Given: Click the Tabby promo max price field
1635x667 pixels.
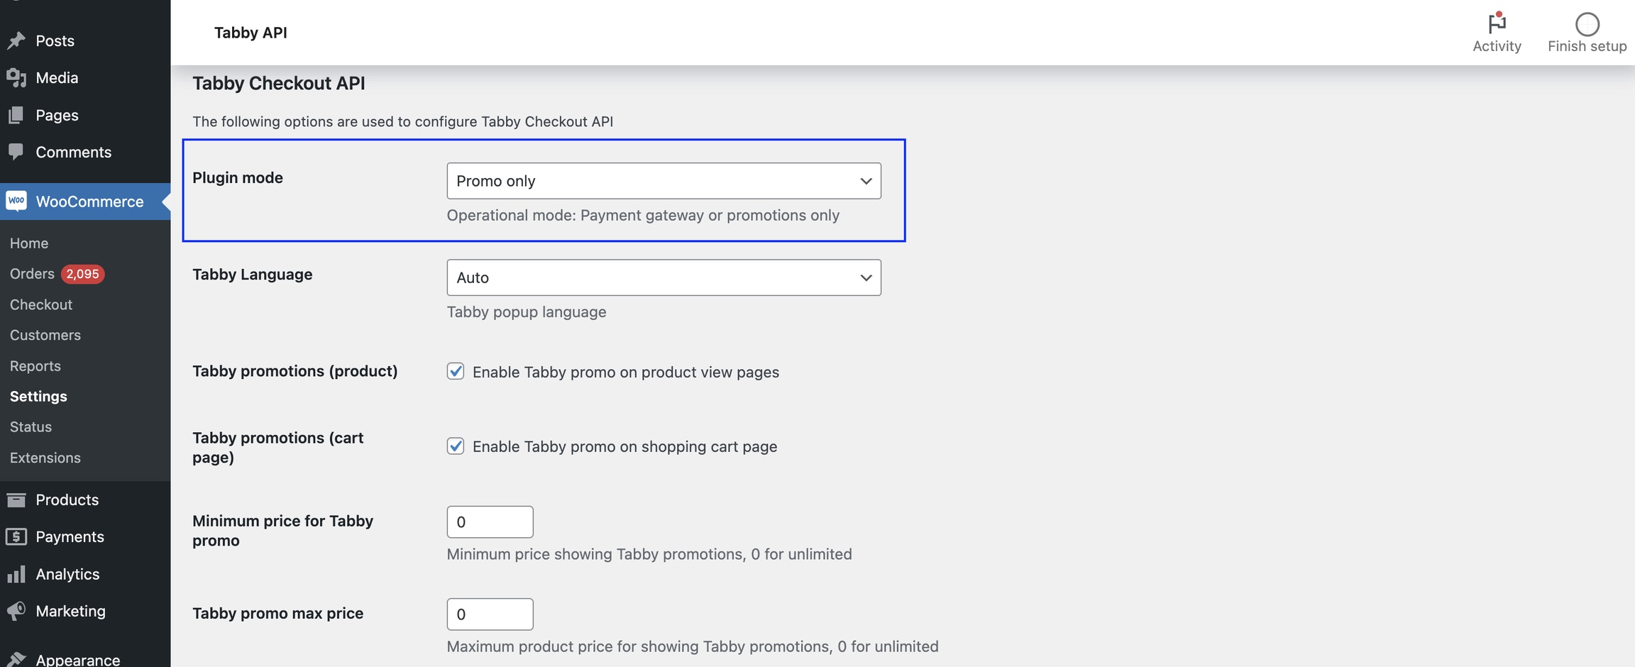Looking at the screenshot, I should pyautogui.click(x=490, y=614).
